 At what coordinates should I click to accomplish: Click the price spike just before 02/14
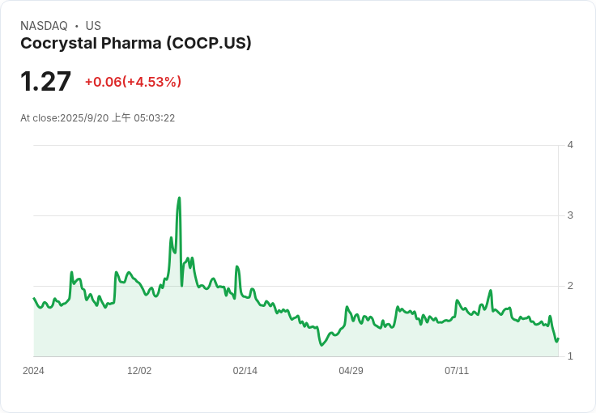(x=236, y=266)
